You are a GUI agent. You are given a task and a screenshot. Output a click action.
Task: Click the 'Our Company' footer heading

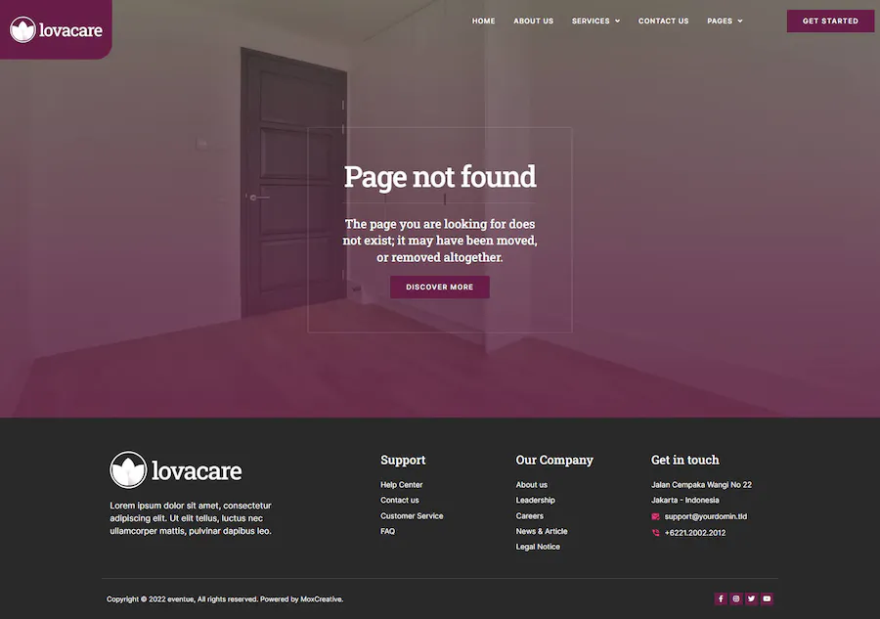point(554,460)
